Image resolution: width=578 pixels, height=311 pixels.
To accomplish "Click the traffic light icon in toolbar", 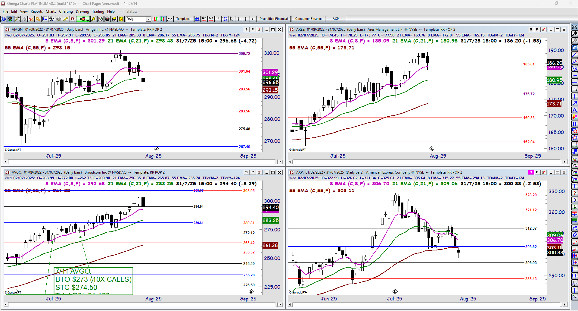I will click(x=10, y=19).
